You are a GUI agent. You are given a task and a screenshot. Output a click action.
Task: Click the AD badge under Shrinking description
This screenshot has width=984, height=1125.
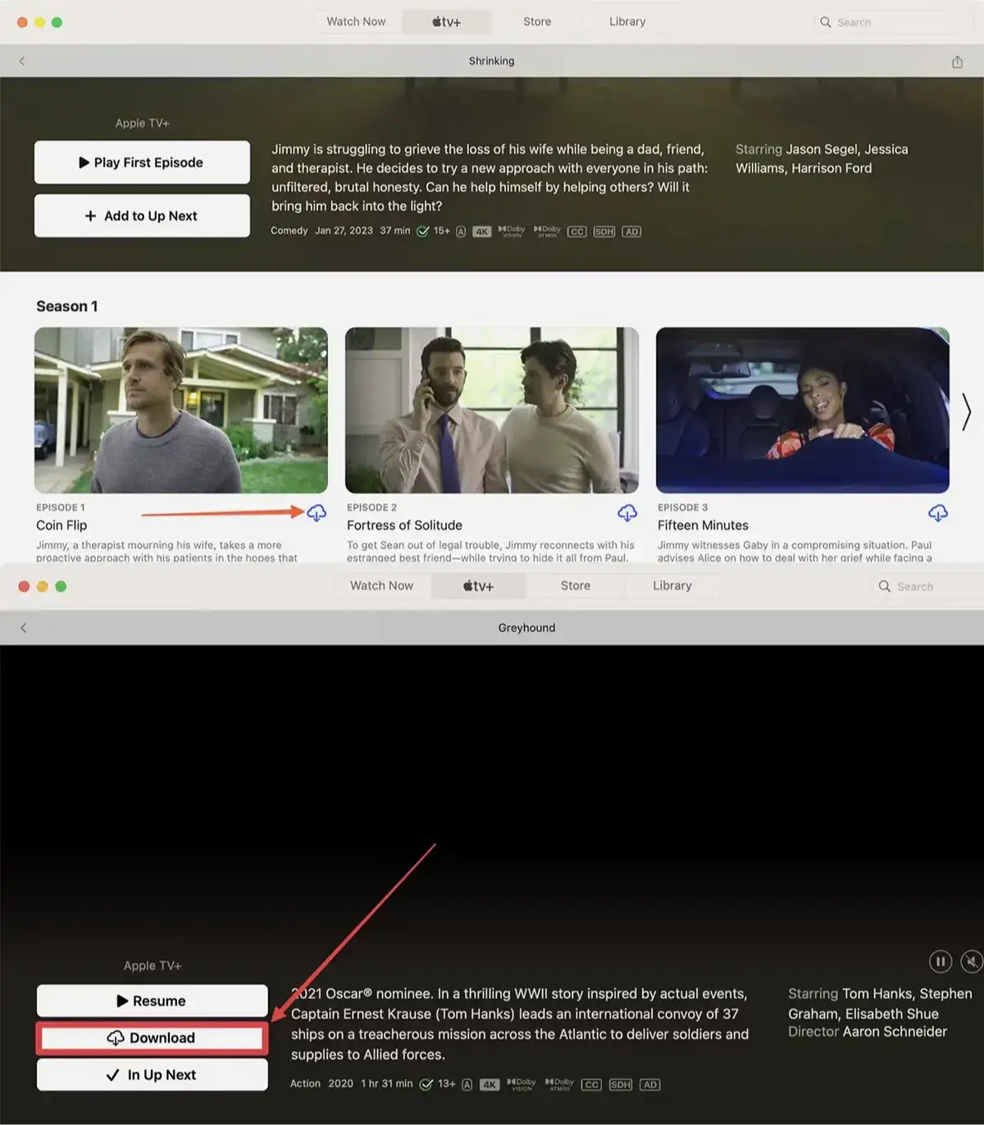point(631,231)
